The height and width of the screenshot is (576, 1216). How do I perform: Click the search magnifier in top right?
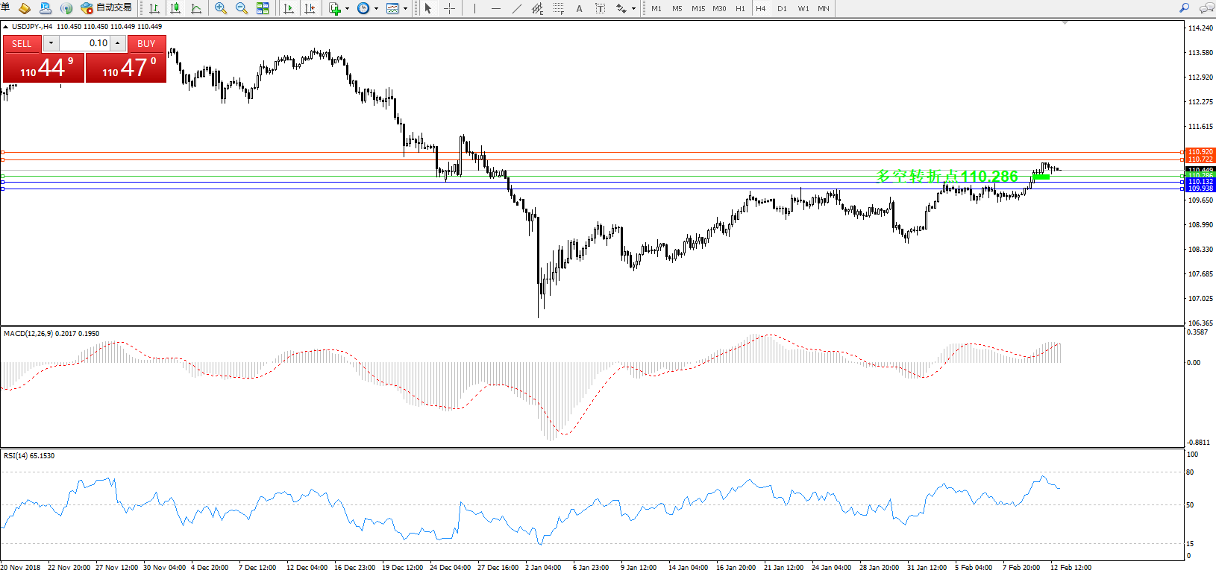(1184, 8)
